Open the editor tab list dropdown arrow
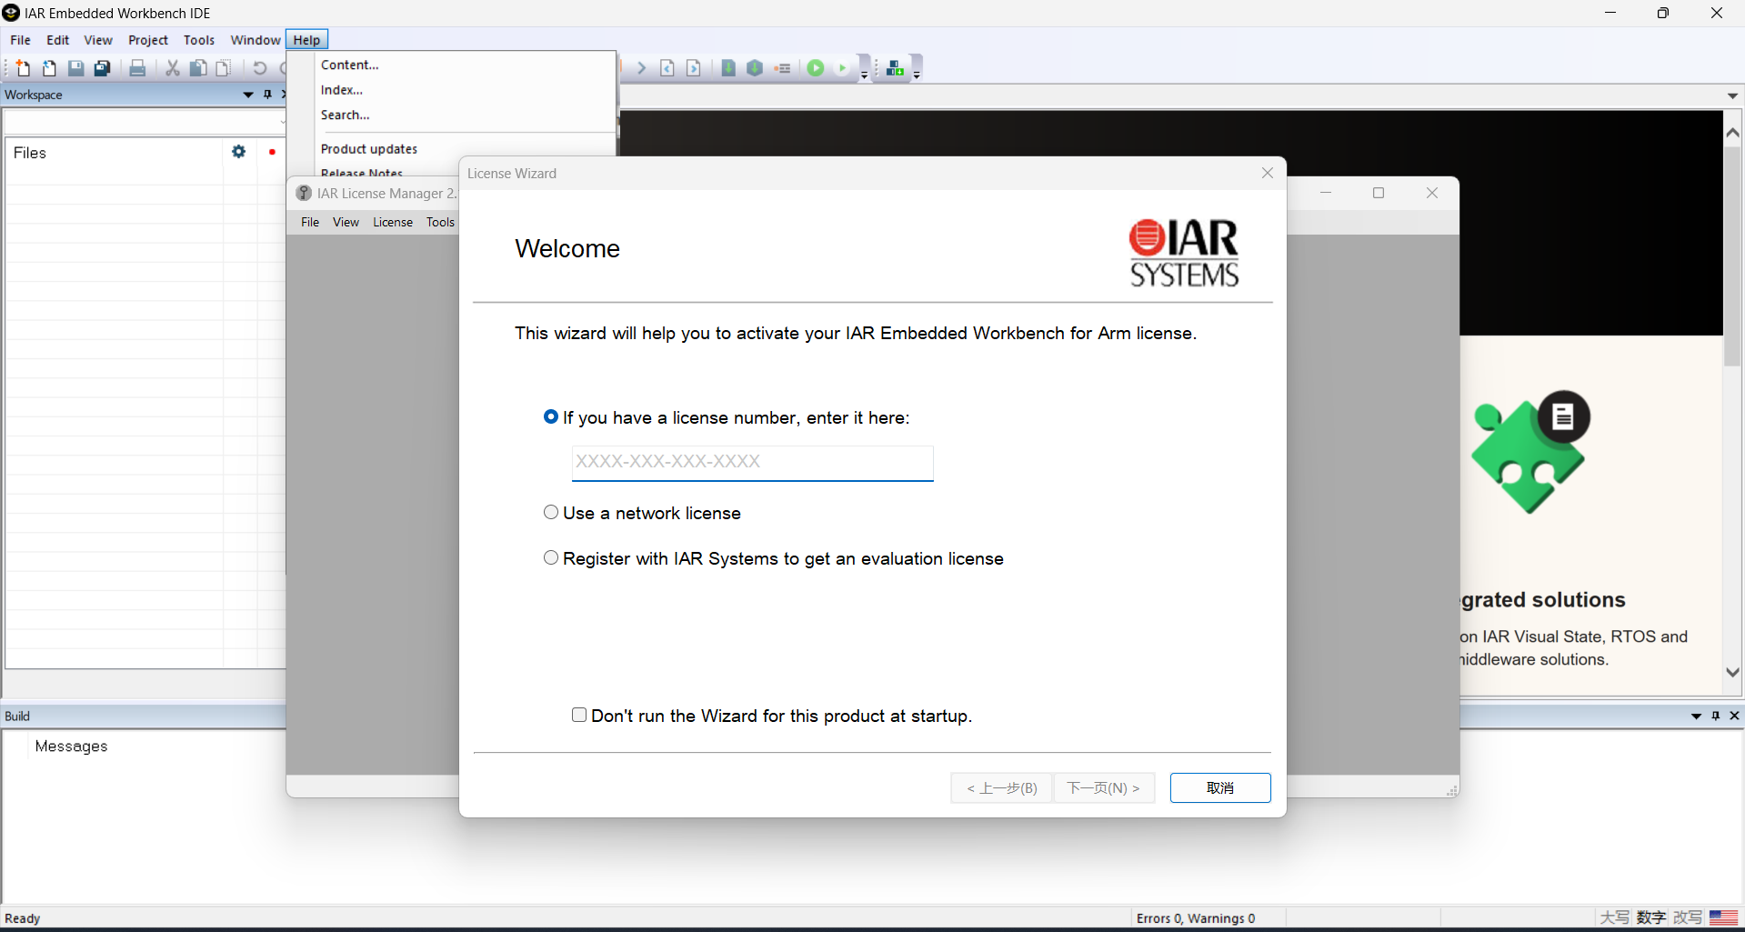This screenshot has height=932, width=1745. click(x=1733, y=95)
